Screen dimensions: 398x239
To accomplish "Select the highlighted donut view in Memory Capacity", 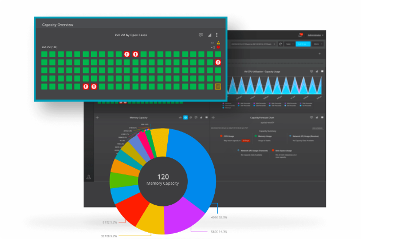I will click(186, 118).
